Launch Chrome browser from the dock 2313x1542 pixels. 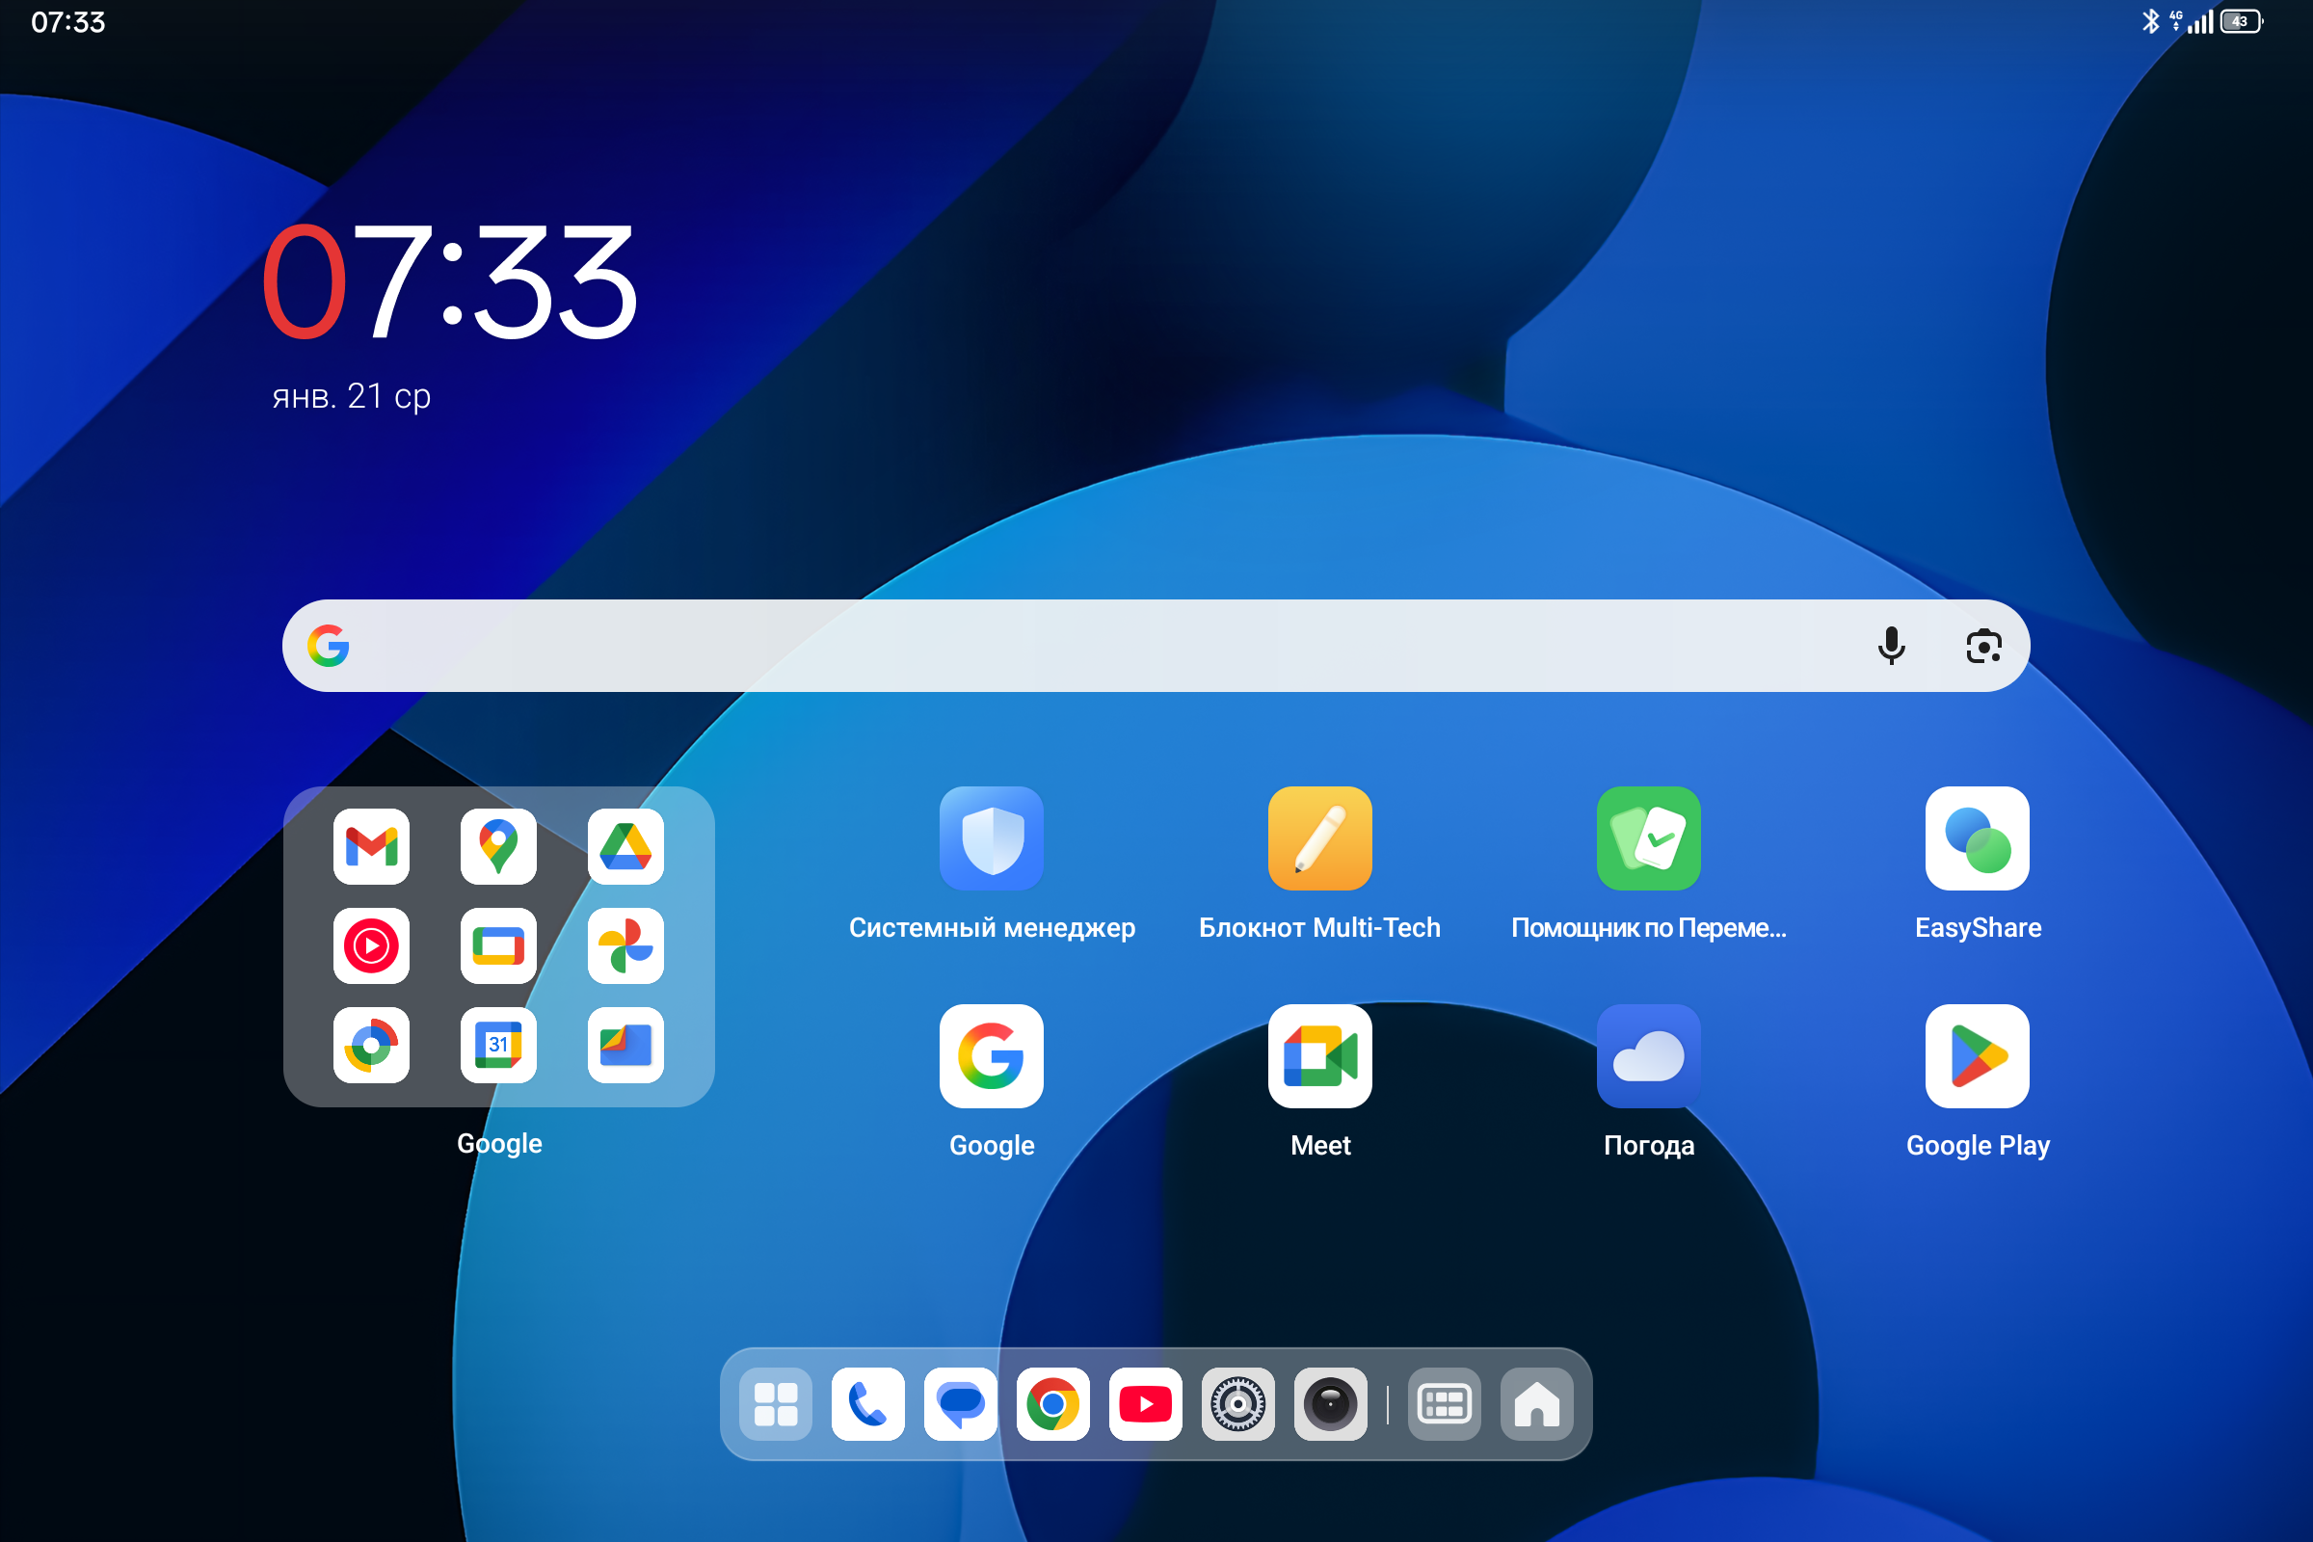coord(1053,1404)
